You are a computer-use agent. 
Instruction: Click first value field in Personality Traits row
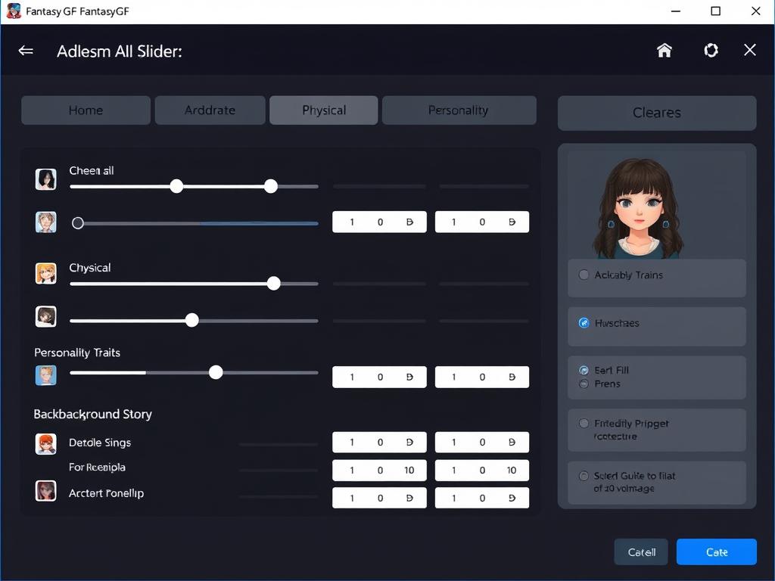380,377
